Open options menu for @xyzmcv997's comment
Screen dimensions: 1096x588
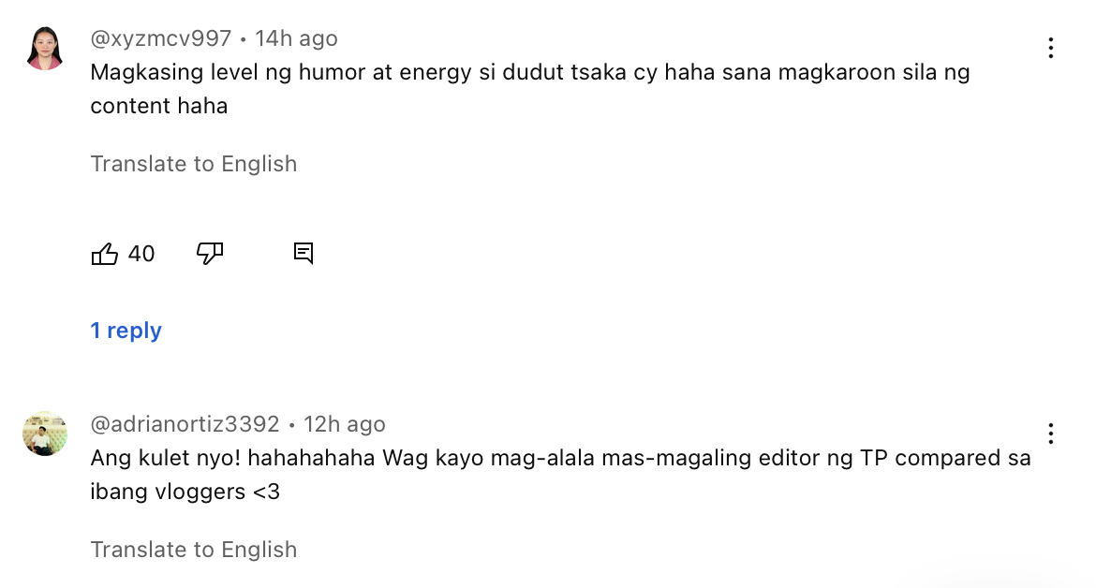(x=1050, y=48)
